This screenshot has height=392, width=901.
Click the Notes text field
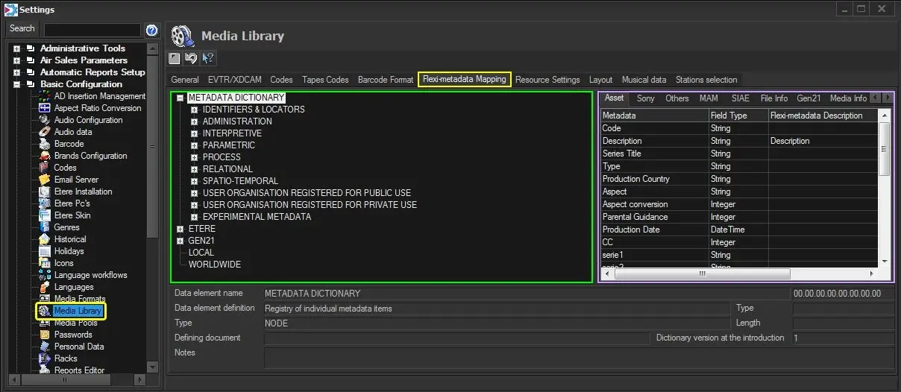[x=579, y=358]
